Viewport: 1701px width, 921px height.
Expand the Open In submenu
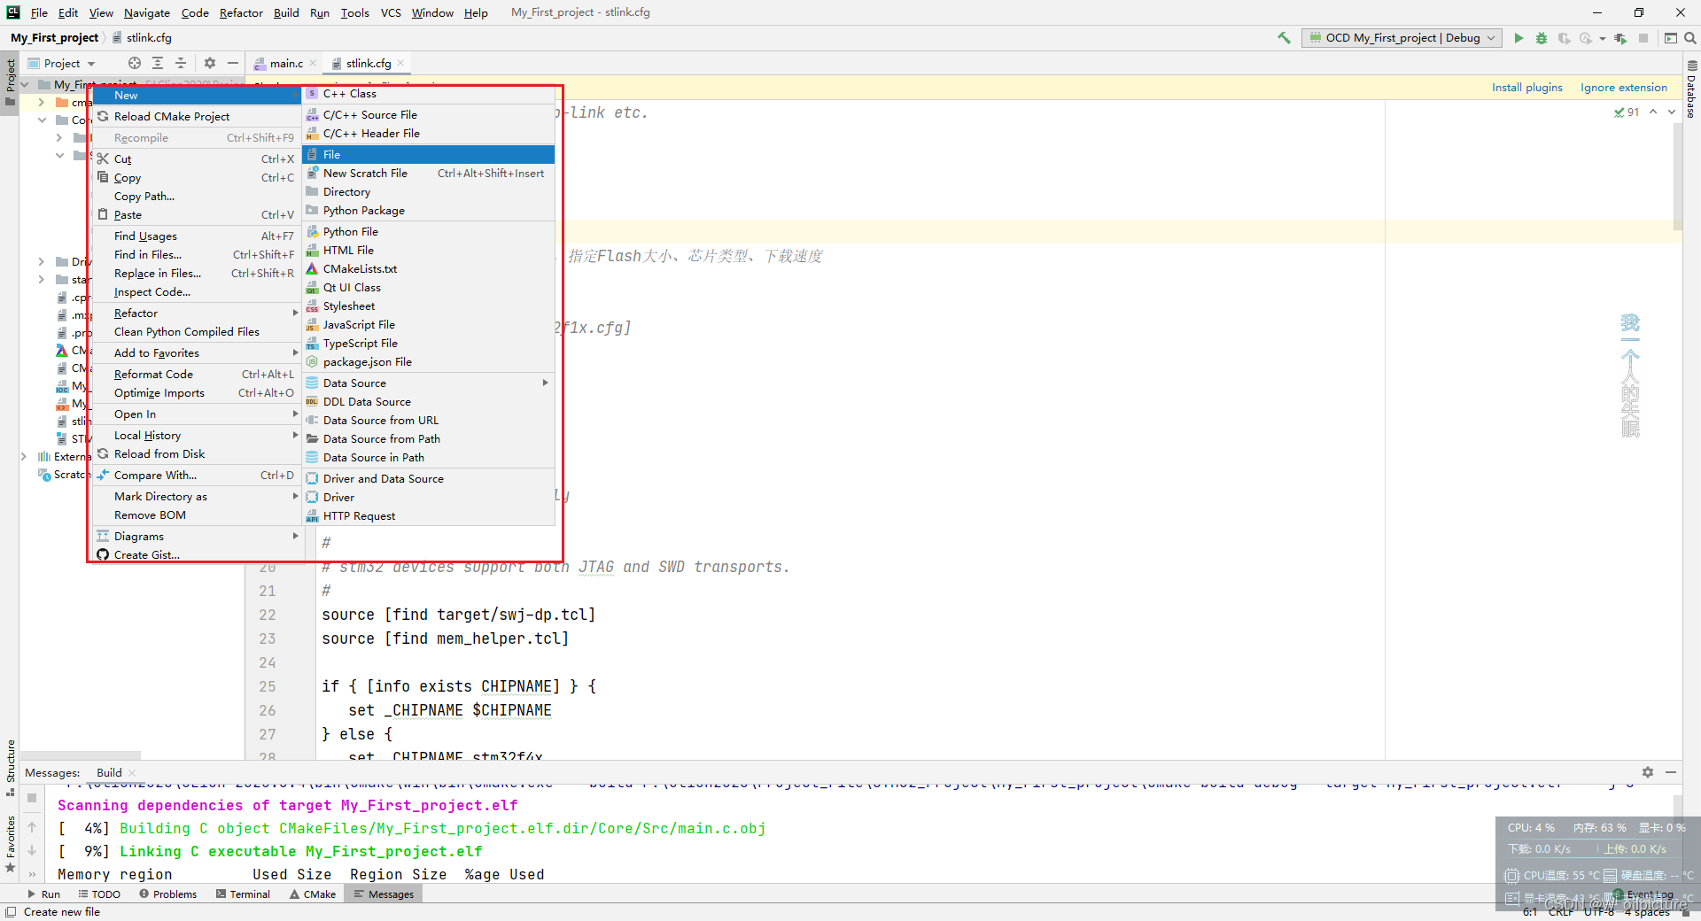198,414
